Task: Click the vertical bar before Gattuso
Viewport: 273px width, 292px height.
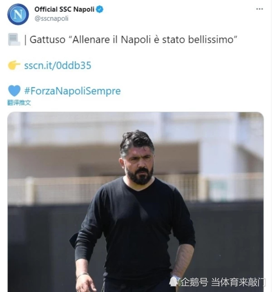Action: [x=25, y=40]
